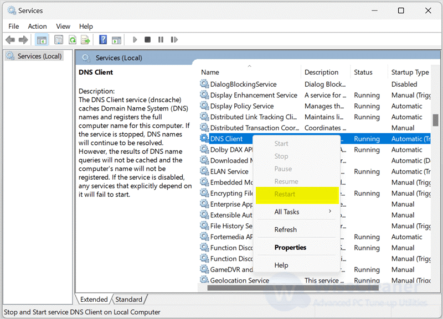The height and width of the screenshot is (319, 443).
Task: Click the Forward arrow toolbar icon
Action: point(23,40)
